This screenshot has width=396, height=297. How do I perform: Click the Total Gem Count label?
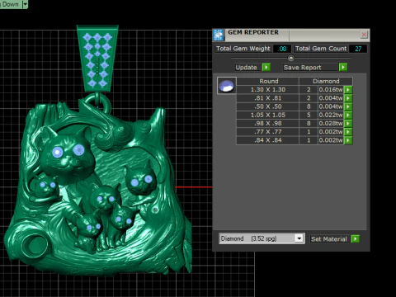click(x=321, y=49)
